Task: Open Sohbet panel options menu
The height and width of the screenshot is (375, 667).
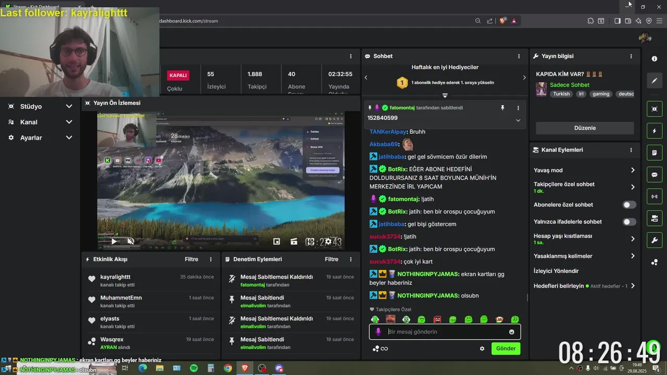Action: (518, 56)
